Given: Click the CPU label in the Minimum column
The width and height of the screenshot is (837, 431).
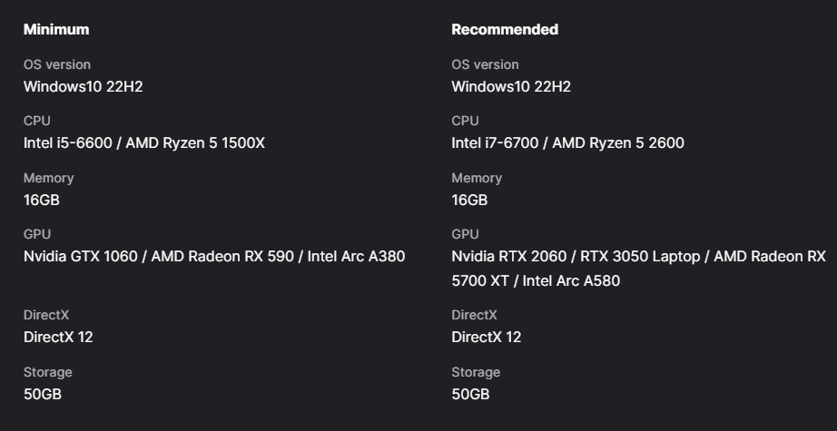Looking at the screenshot, I should tap(37, 121).
